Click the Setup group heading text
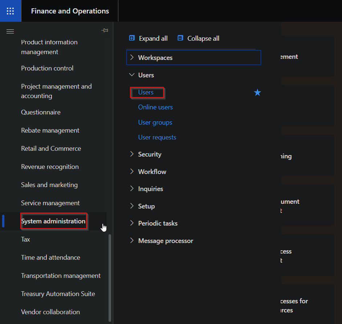The image size is (342, 324). (x=146, y=206)
